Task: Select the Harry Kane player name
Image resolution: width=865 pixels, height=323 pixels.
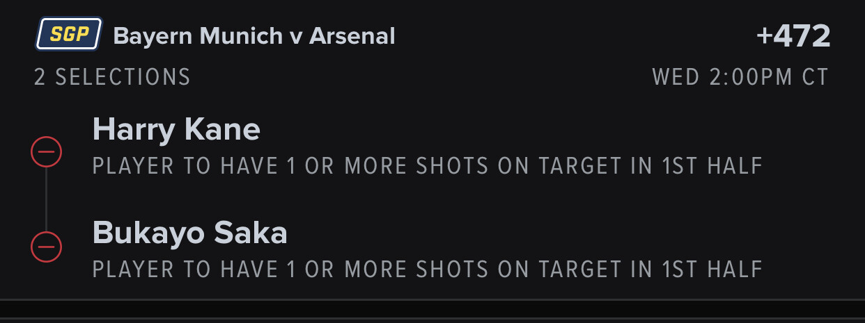Action: pyautogui.click(x=176, y=129)
